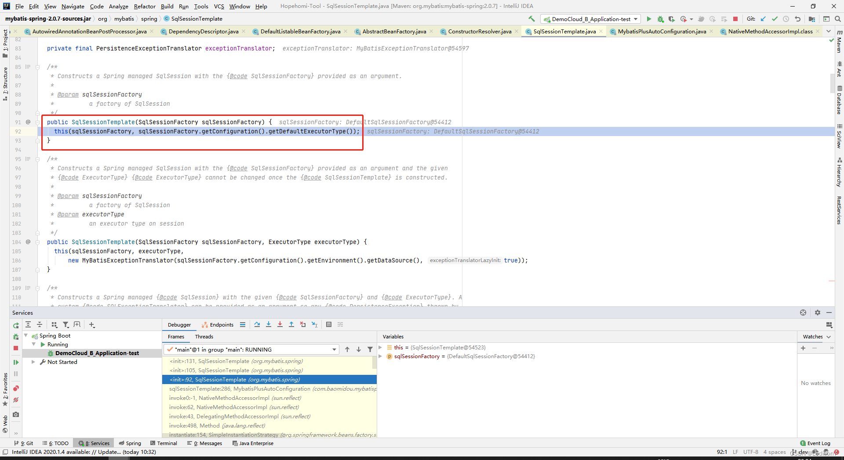
Task: Collapse all in Services toolbar
Action: (40, 324)
